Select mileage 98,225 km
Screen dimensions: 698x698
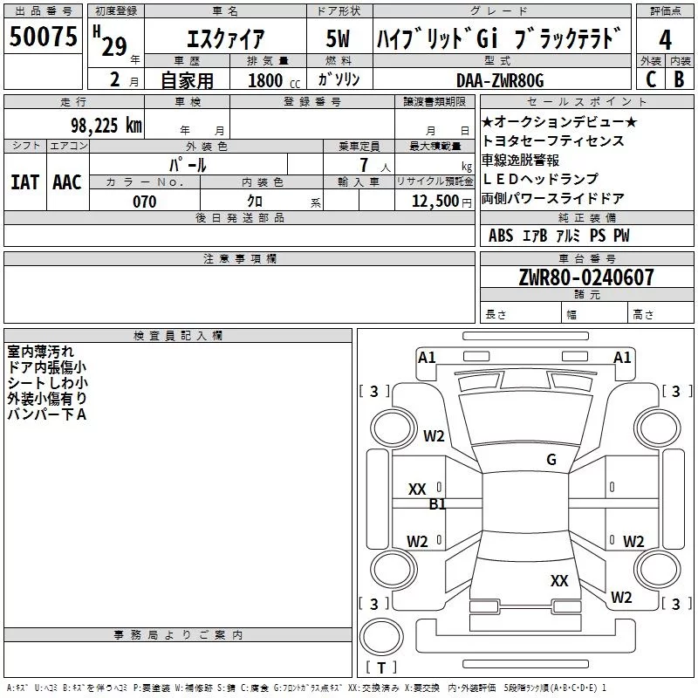[x=106, y=125]
